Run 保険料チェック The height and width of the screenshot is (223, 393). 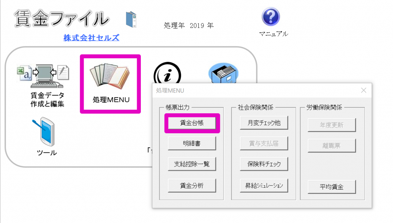(x=264, y=164)
